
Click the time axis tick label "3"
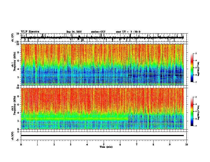coord(71,145)
